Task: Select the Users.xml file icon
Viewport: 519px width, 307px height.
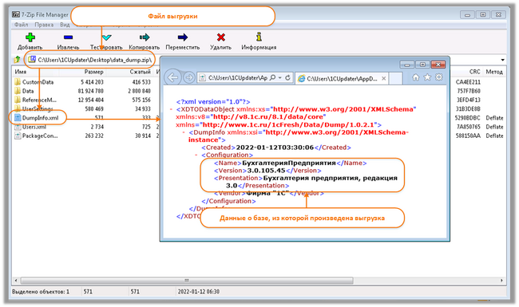Action: 18,127
